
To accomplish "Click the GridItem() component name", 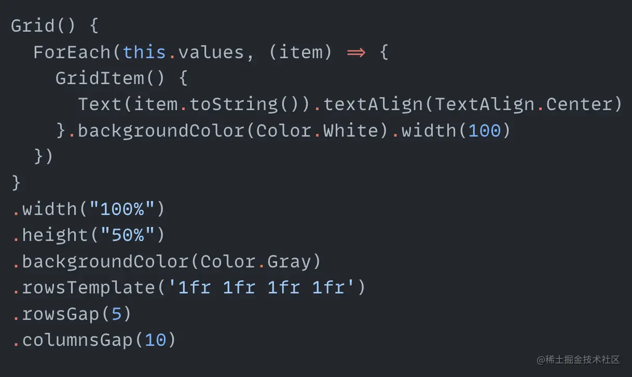I will click(100, 78).
